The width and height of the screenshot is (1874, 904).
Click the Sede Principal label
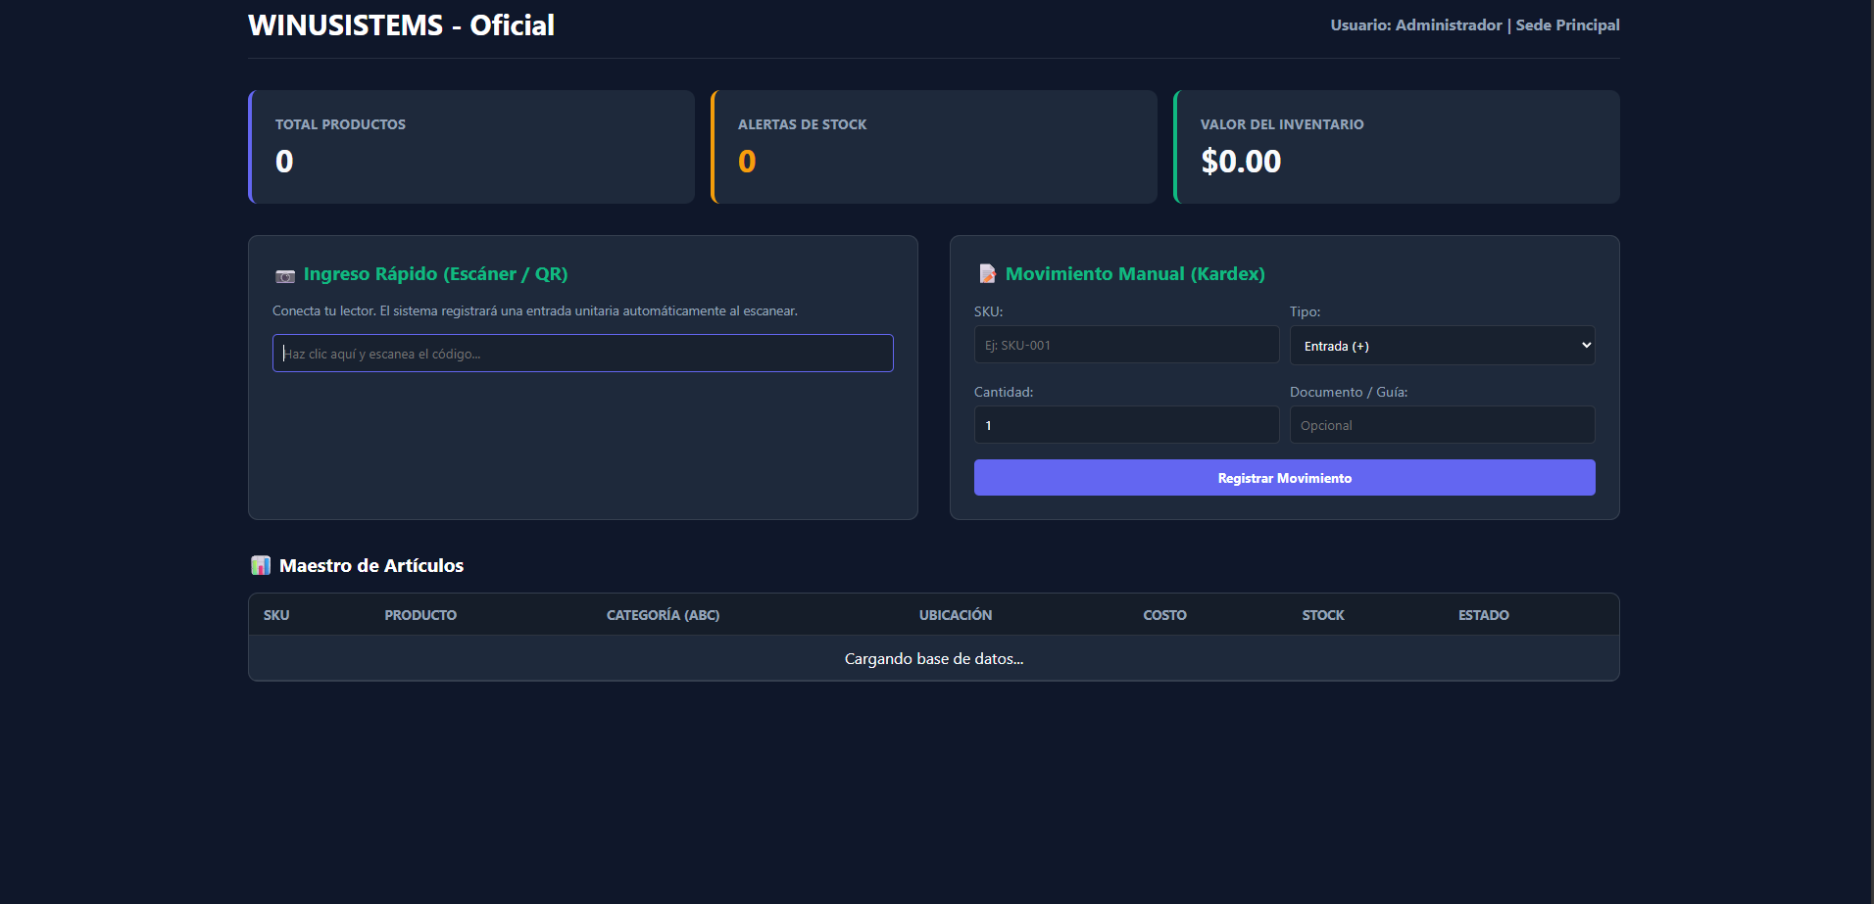tap(1567, 25)
